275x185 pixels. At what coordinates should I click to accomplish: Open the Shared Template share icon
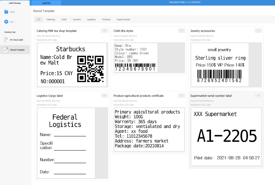coord(6,50)
